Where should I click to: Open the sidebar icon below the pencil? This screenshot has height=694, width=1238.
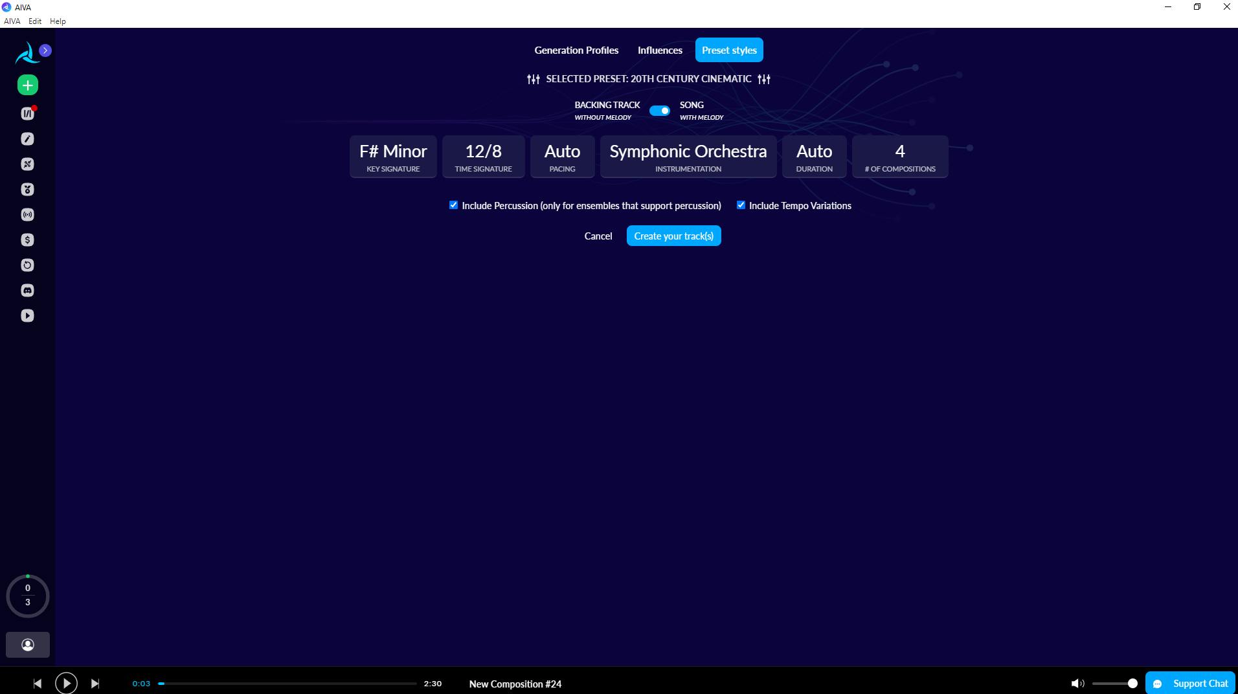(x=27, y=164)
